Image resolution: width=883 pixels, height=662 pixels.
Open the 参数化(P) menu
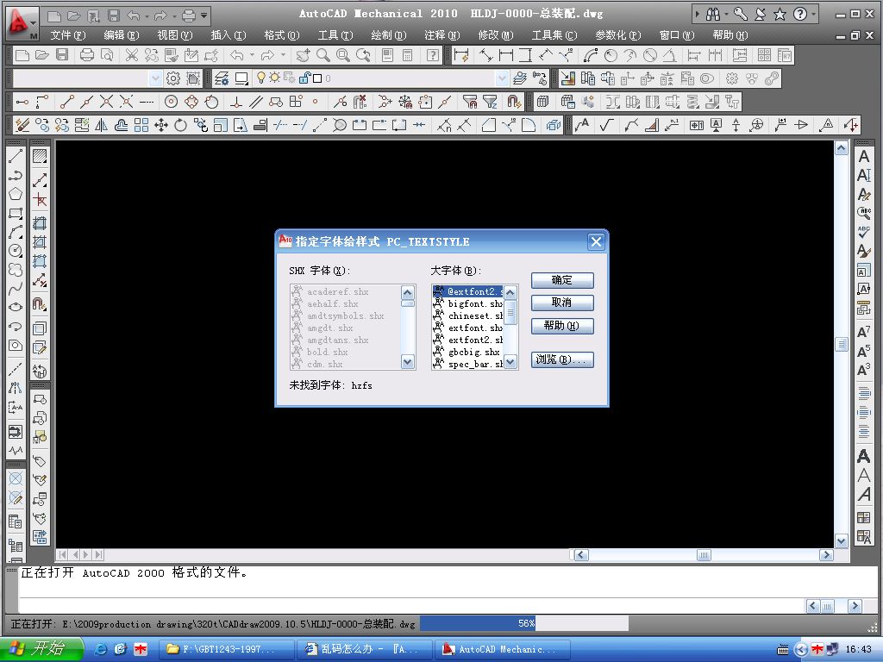pyautogui.click(x=617, y=34)
